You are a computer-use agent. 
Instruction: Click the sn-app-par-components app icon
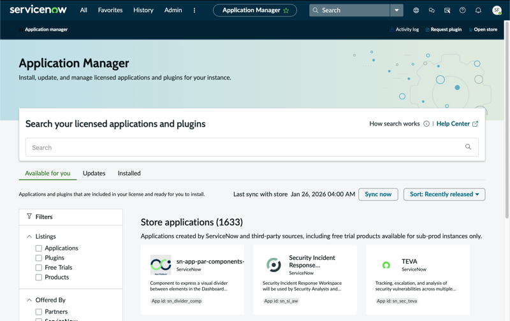tap(161, 265)
